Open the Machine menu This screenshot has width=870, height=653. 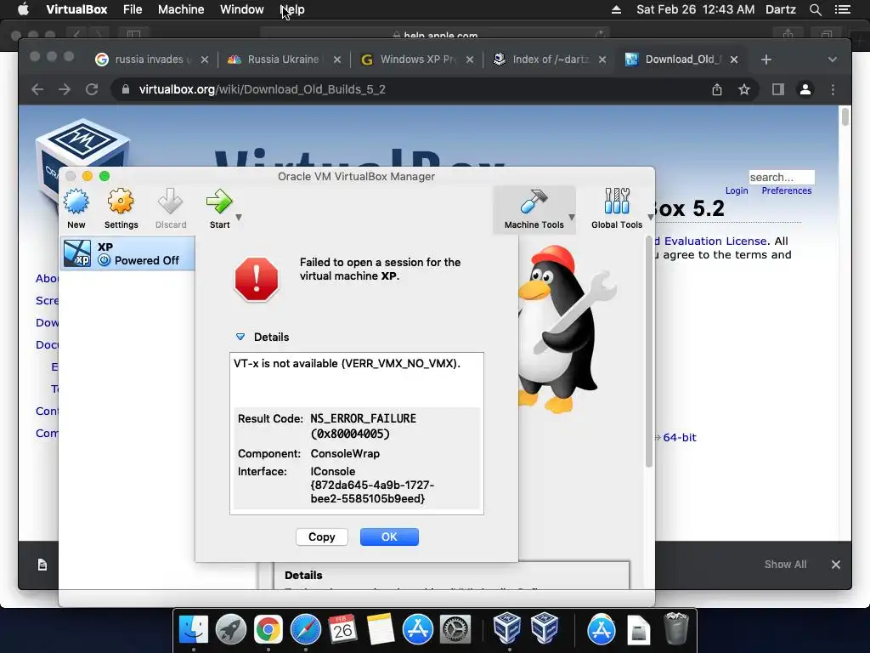tap(181, 9)
